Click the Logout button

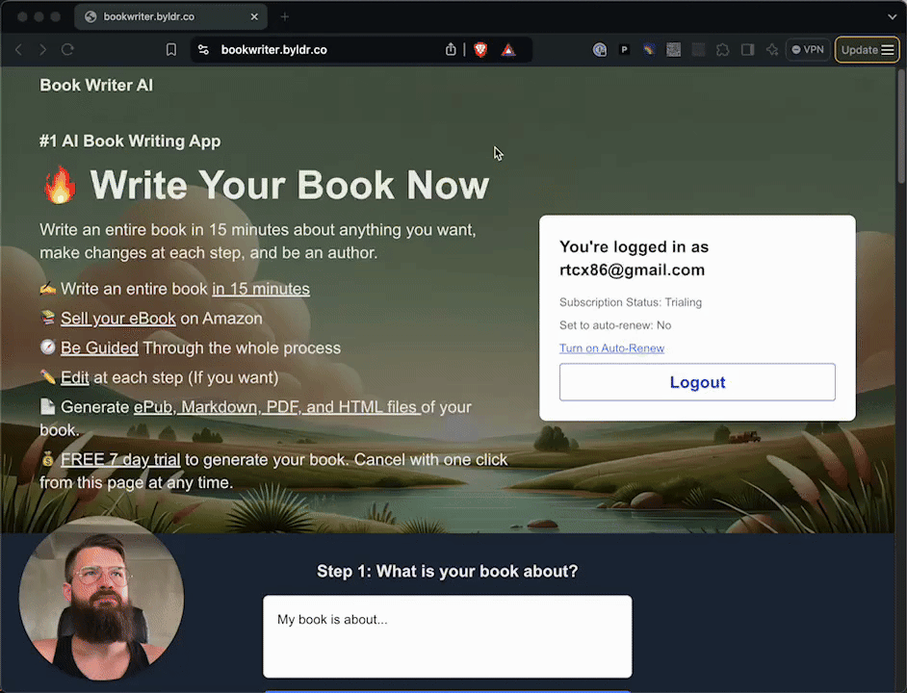tap(697, 382)
